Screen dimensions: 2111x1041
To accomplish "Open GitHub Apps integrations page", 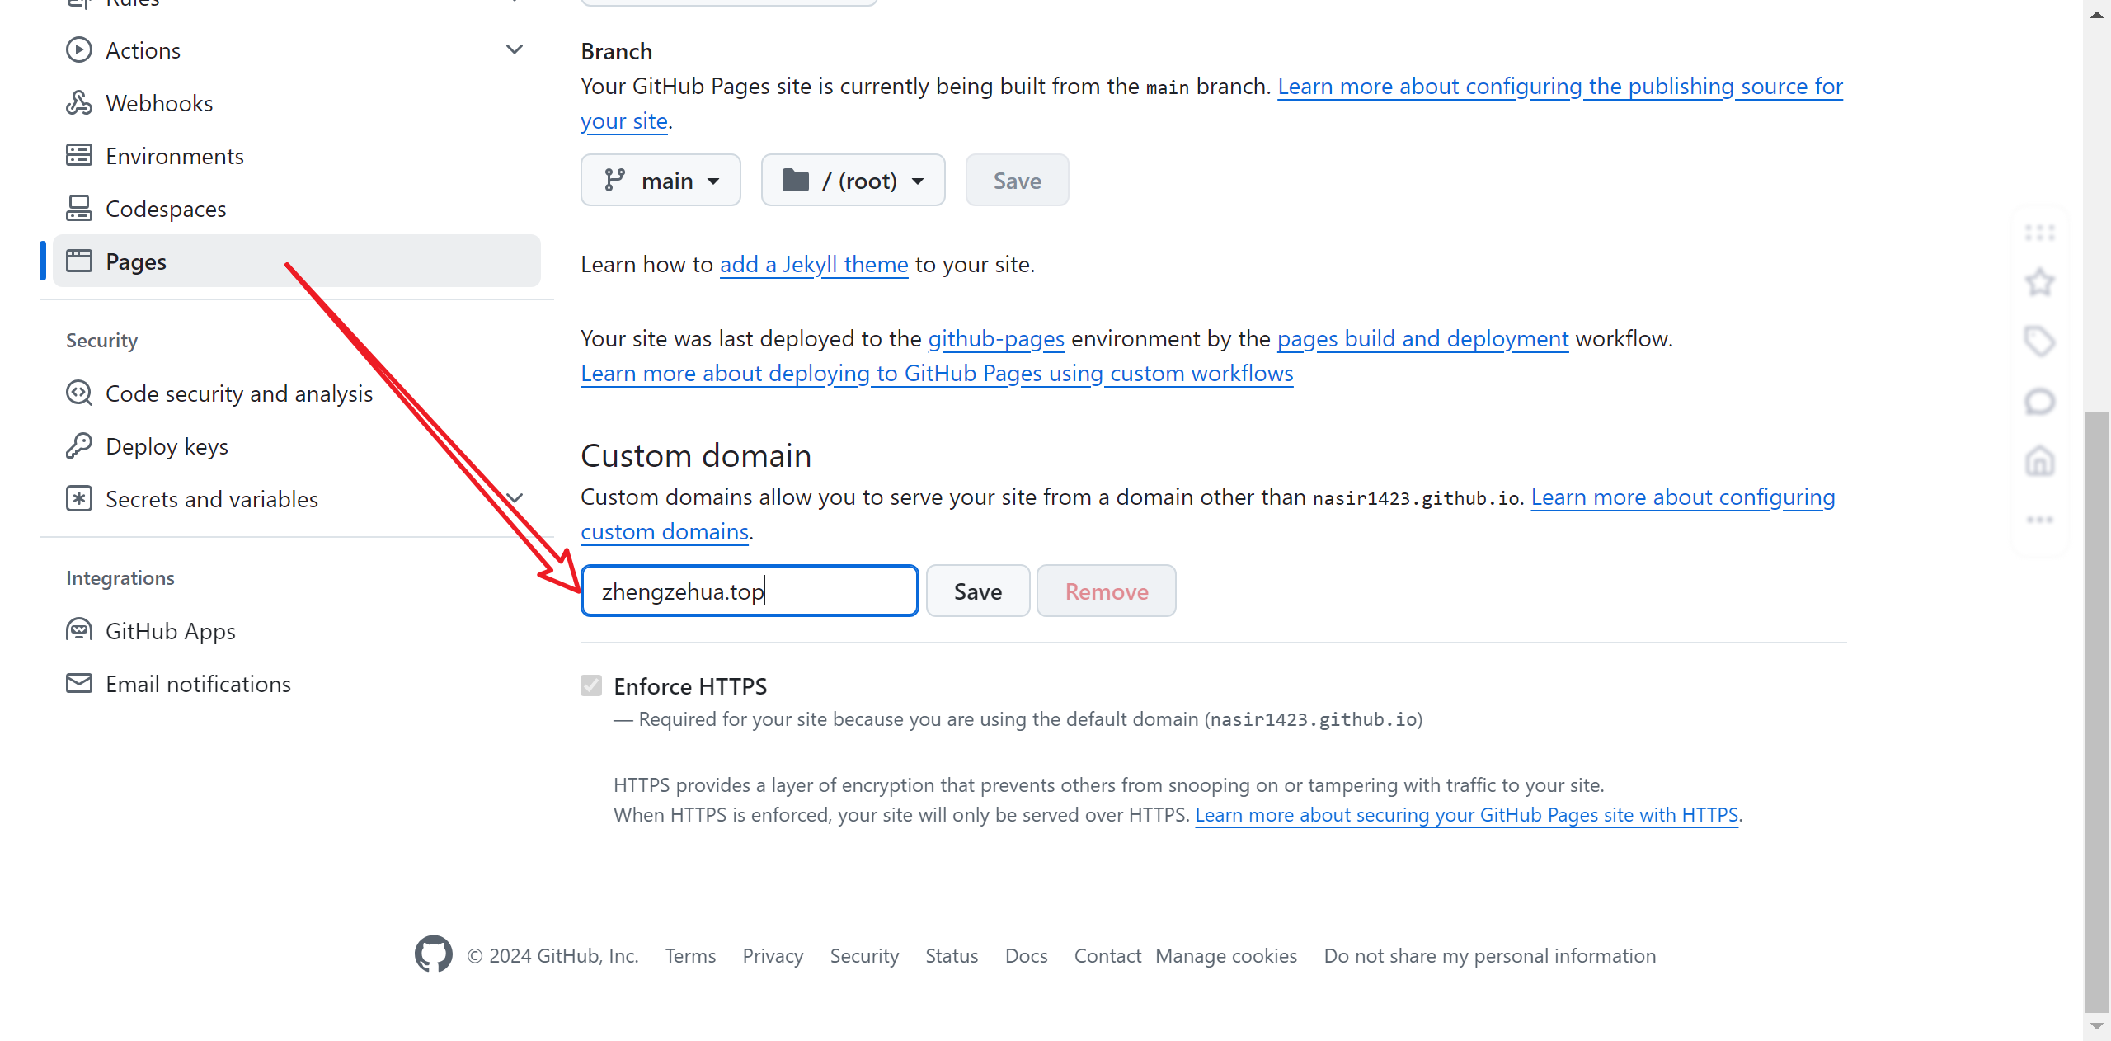I will point(297,631).
